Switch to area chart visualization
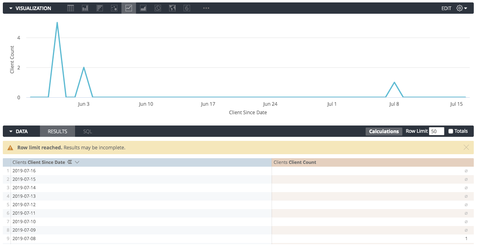477x247 pixels. point(143,8)
